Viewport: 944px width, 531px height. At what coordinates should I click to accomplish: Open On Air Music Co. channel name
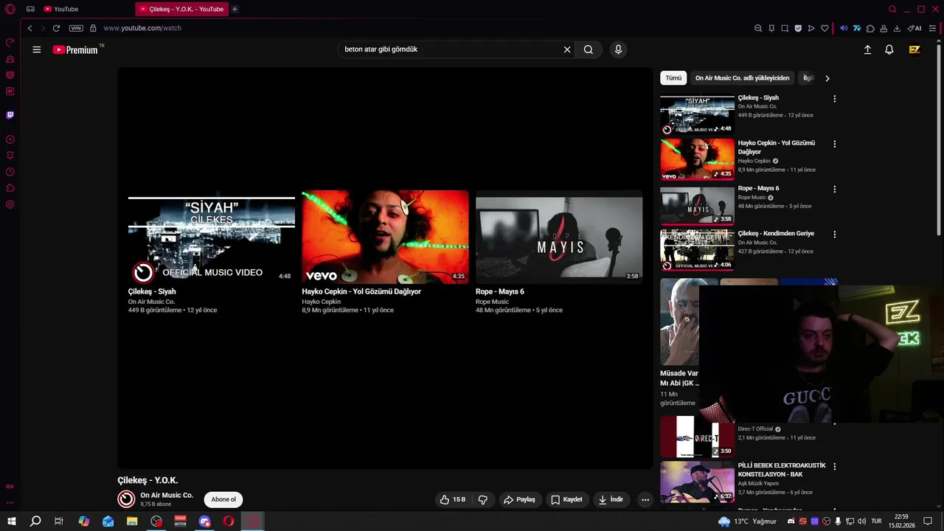(167, 495)
